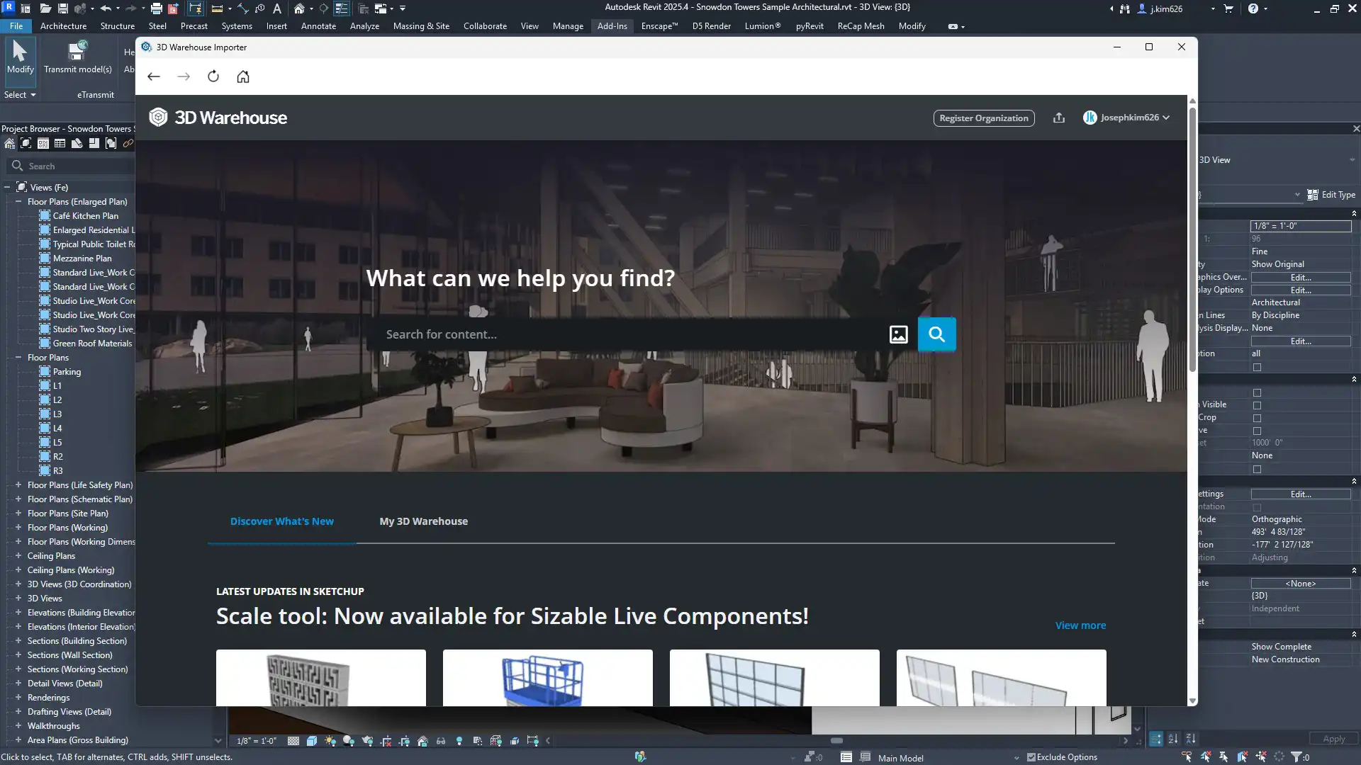Toggle the Visible checkbox in Properties
Viewport: 1361px width, 765px height.
[1257, 405]
